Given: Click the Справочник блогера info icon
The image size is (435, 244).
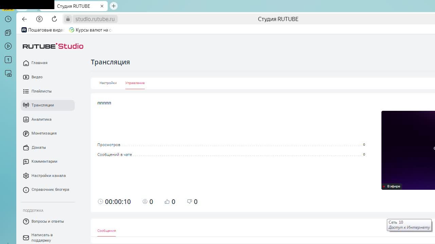Looking at the screenshot, I should (26, 190).
